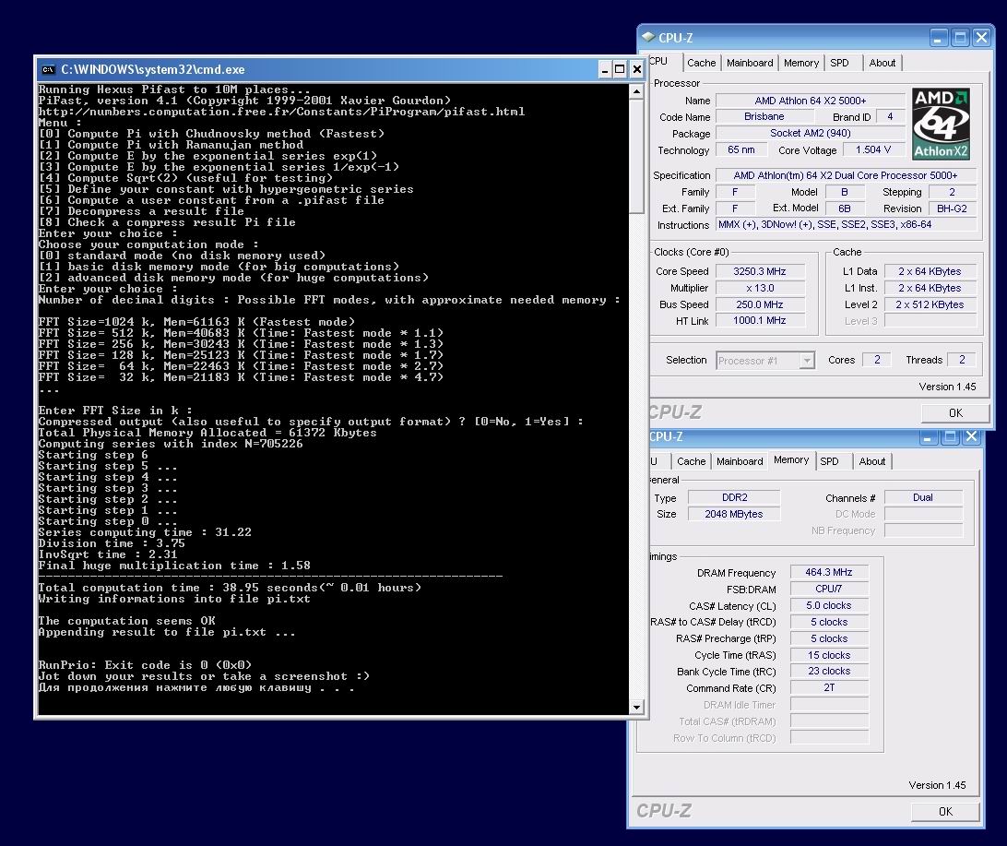
Task: Open the Mainboard tab in lower CPU-Z window
Action: coord(740,461)
